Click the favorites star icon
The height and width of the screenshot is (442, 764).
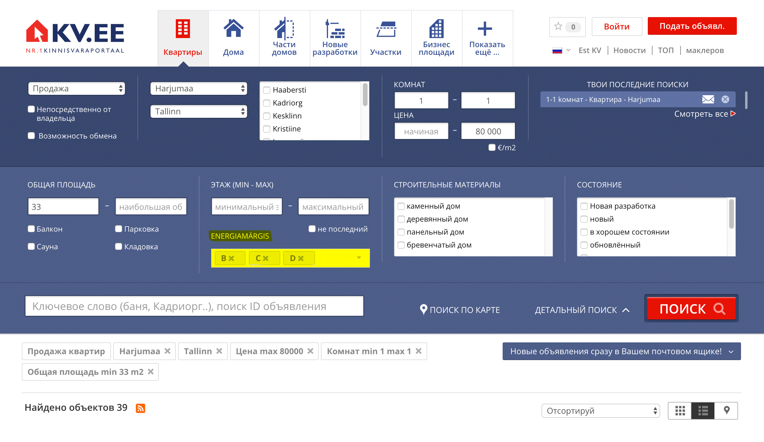point(558,26)
